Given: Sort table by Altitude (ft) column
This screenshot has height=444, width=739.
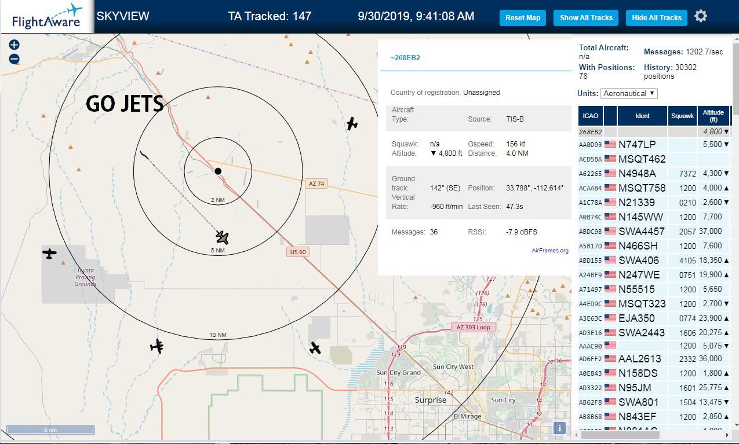Looking at the screenshot, I should coord(713,116).
